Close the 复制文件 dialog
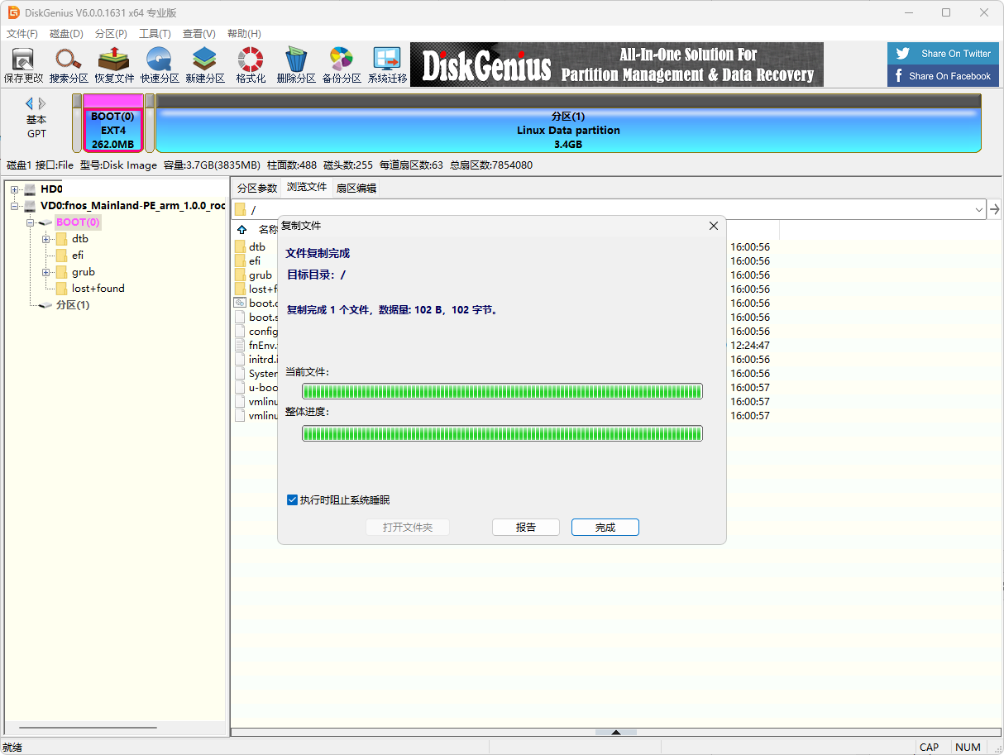The image size is (1004, 755). click(714, 226)
